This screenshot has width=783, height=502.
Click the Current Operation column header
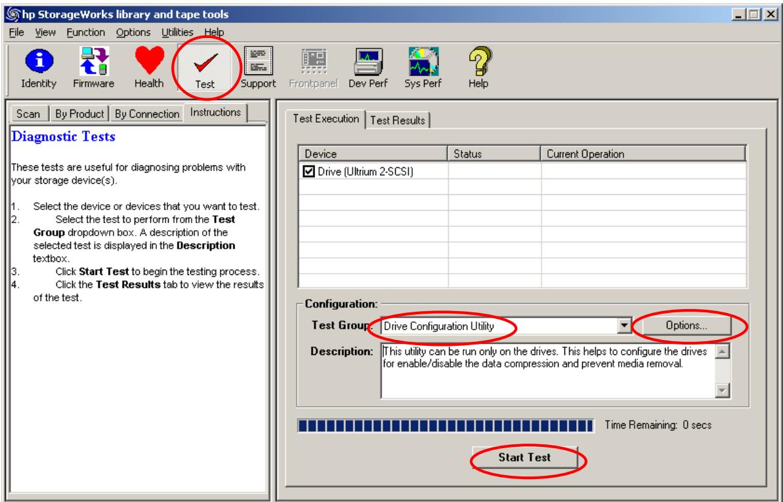click(643, 154)
